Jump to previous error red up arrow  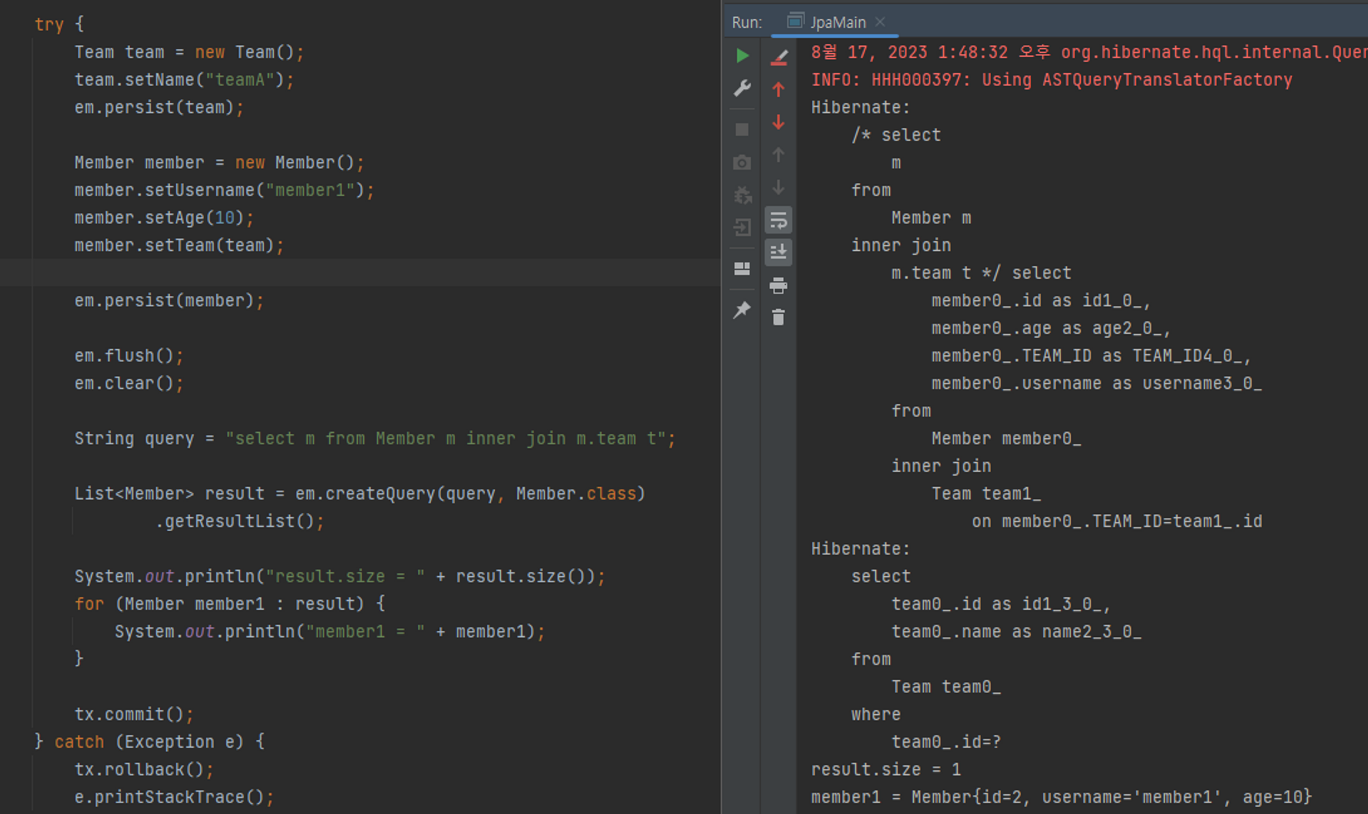click(x=778, y=90)
